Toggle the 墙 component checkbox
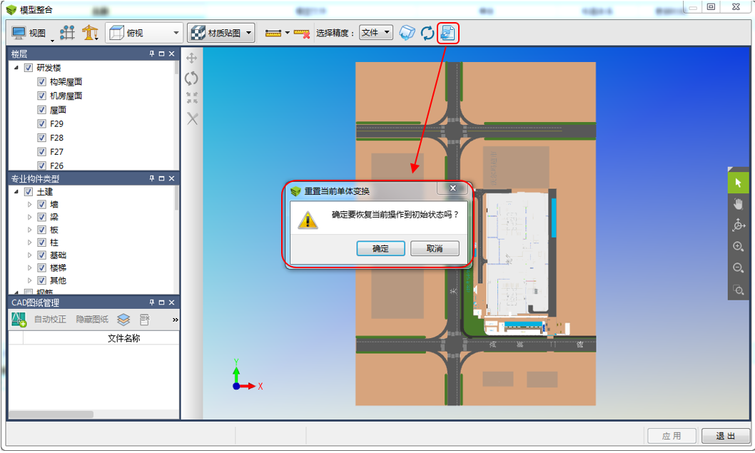 tap(42, 205)
